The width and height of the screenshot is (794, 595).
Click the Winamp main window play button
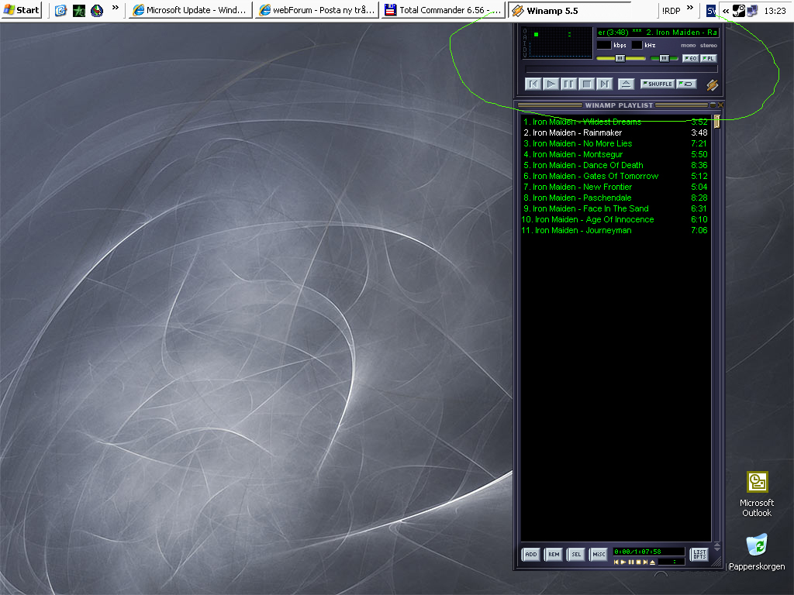point(551,84)
